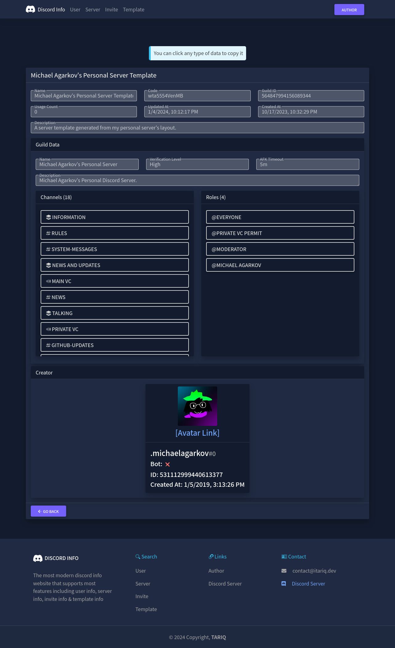Viewport: 395px width, 648px height.
Task: Copy the Updated At field
Action: 197,112
